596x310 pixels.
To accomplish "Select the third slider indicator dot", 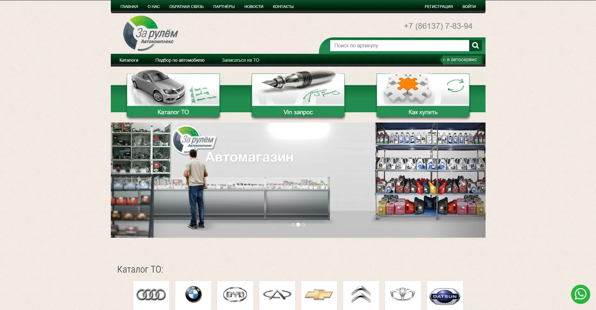I will pos(303,225).
